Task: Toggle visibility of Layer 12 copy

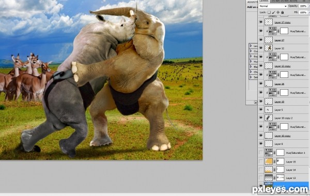Action: point(261,66)
